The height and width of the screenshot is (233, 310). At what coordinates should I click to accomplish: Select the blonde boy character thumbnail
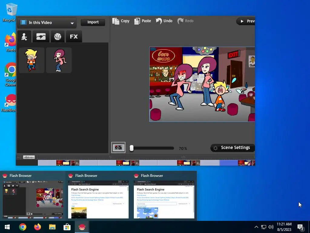(x=31, y=60)
